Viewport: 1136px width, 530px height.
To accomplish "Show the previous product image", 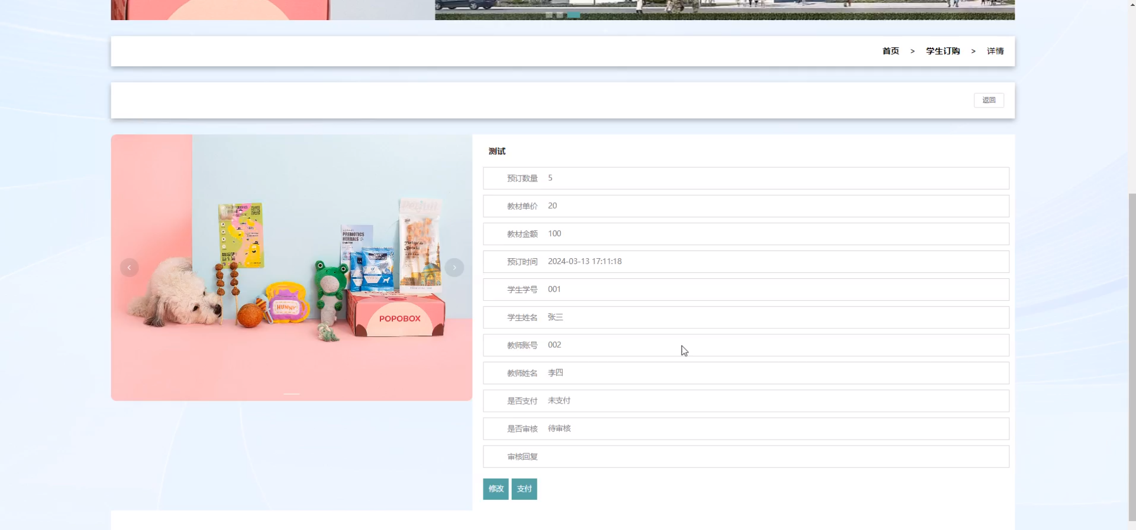I will [129, 268].
